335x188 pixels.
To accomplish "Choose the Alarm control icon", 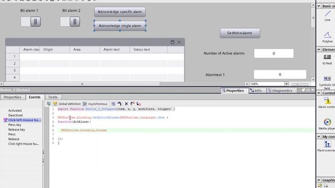I will tap(327, 101).
